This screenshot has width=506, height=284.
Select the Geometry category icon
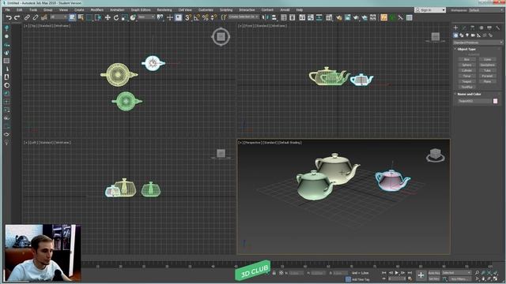[x=455, y=35]
